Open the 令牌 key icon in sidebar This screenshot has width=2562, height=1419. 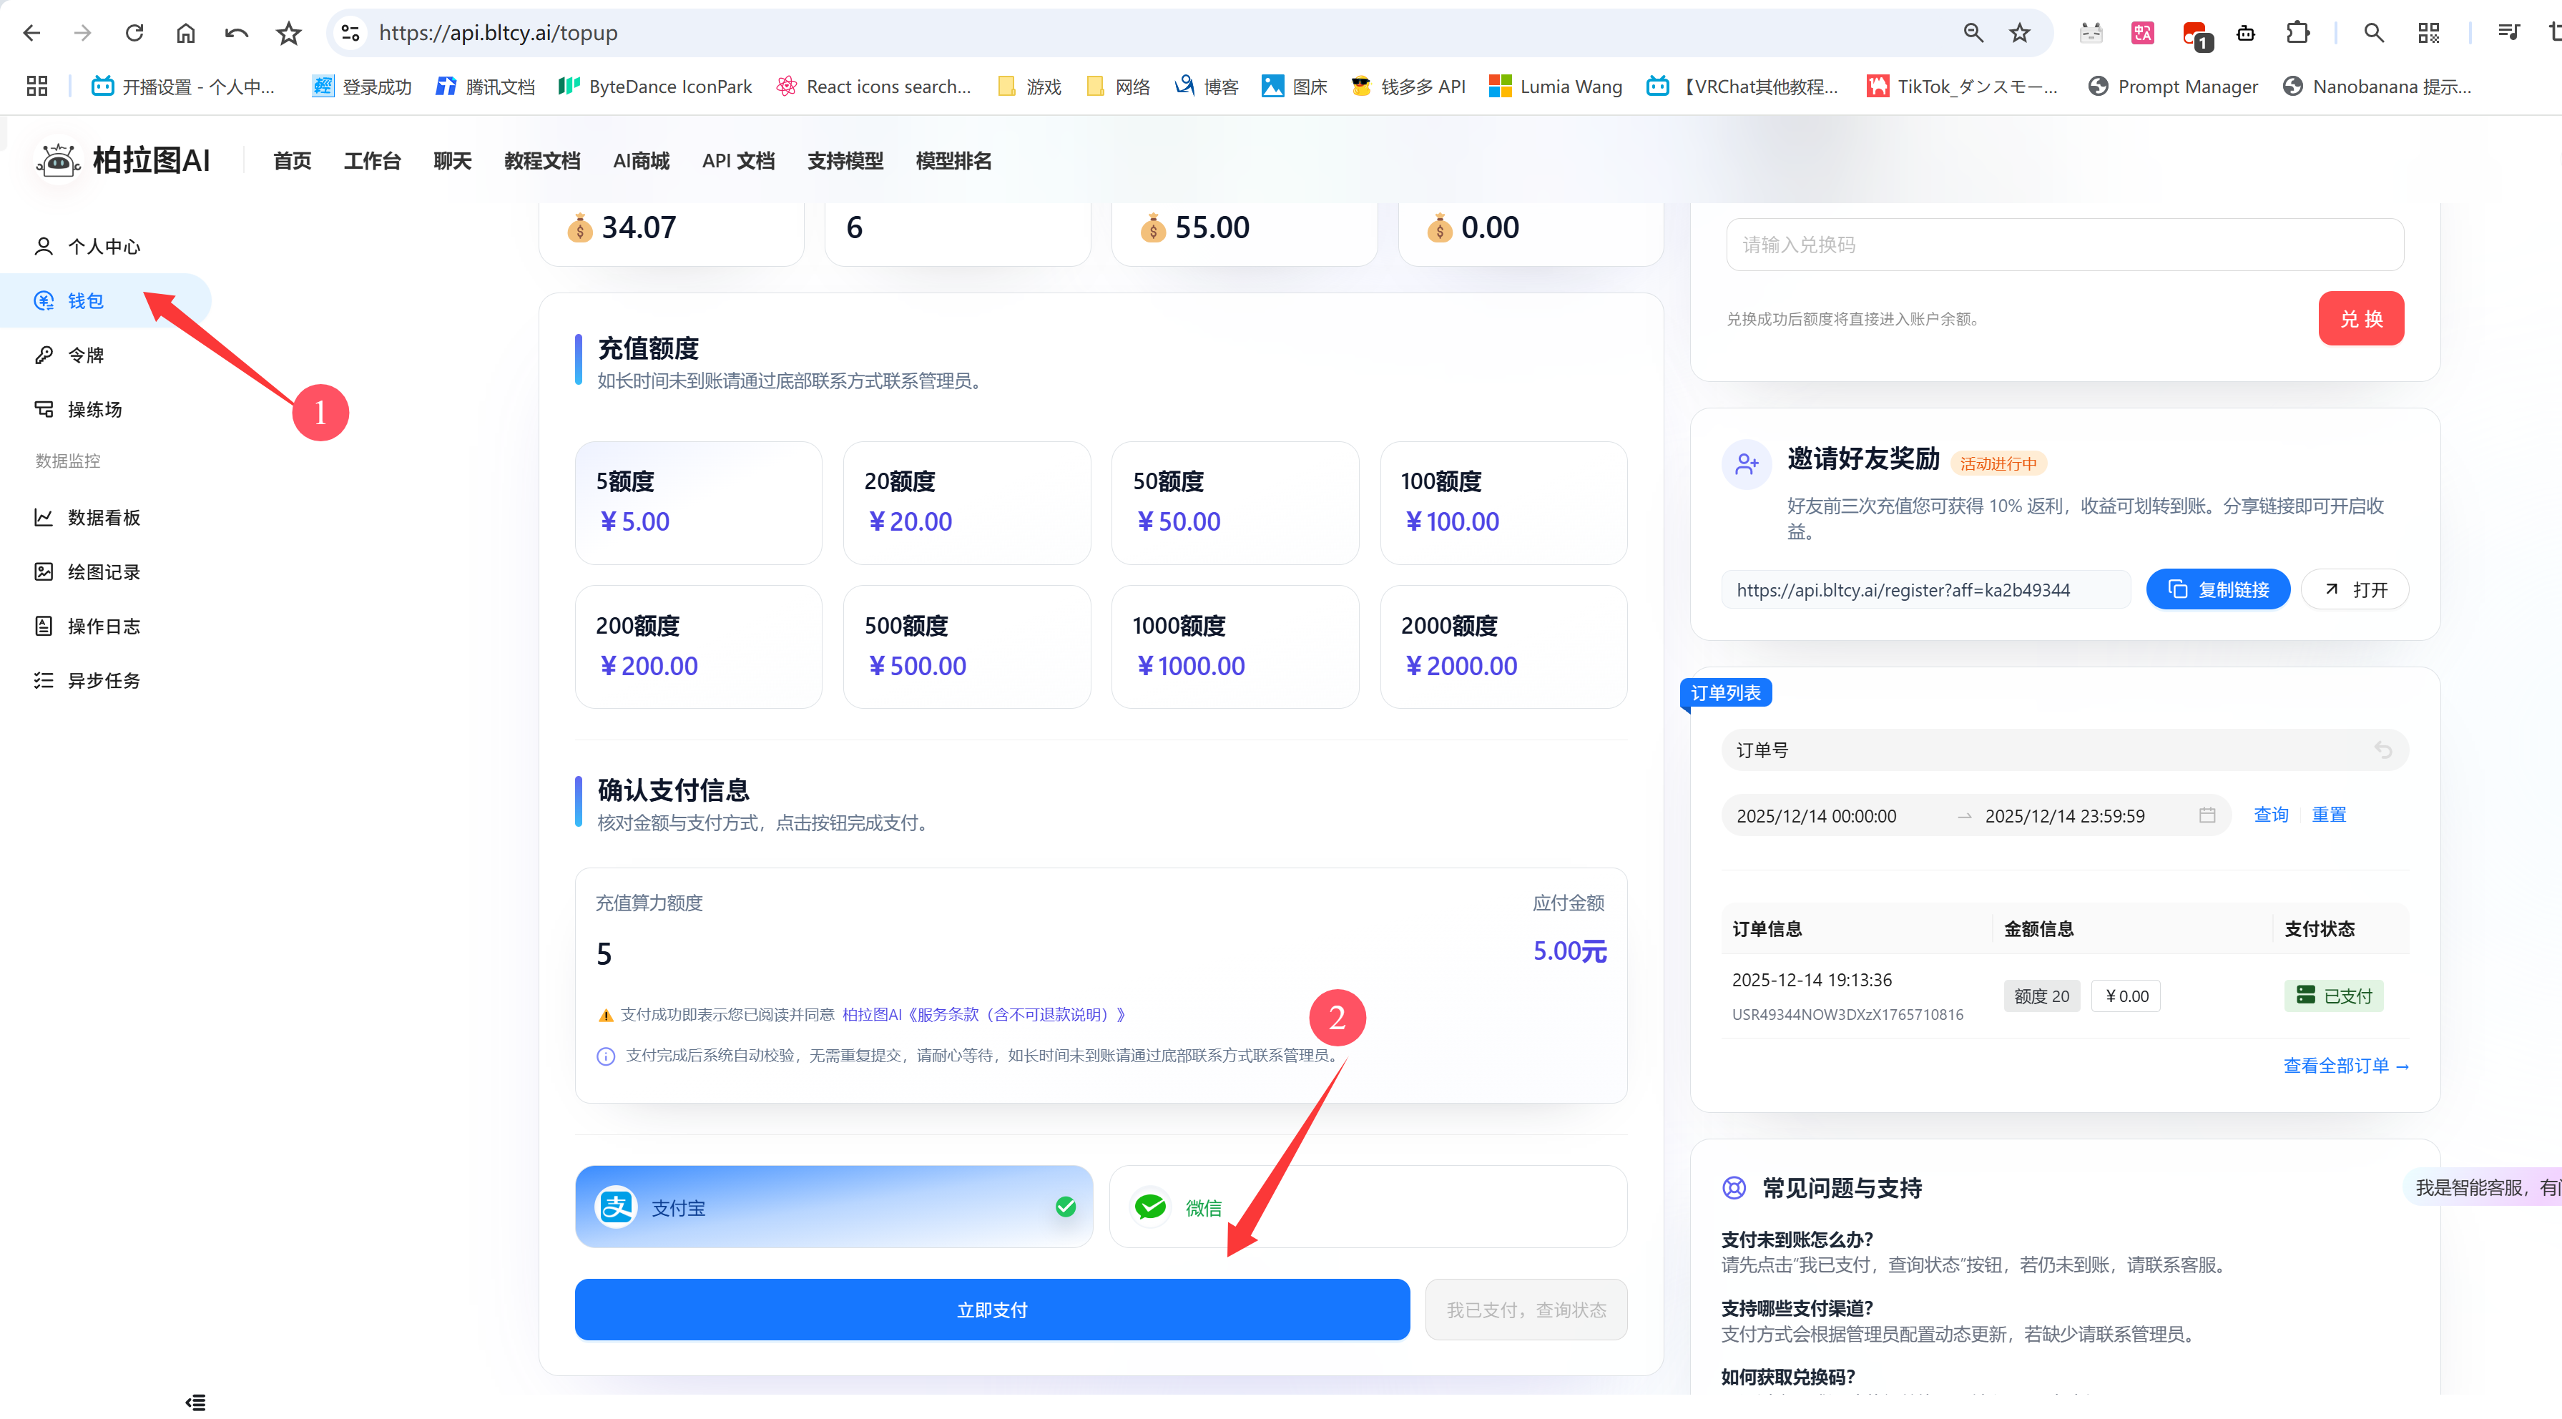tap(43, 355)
